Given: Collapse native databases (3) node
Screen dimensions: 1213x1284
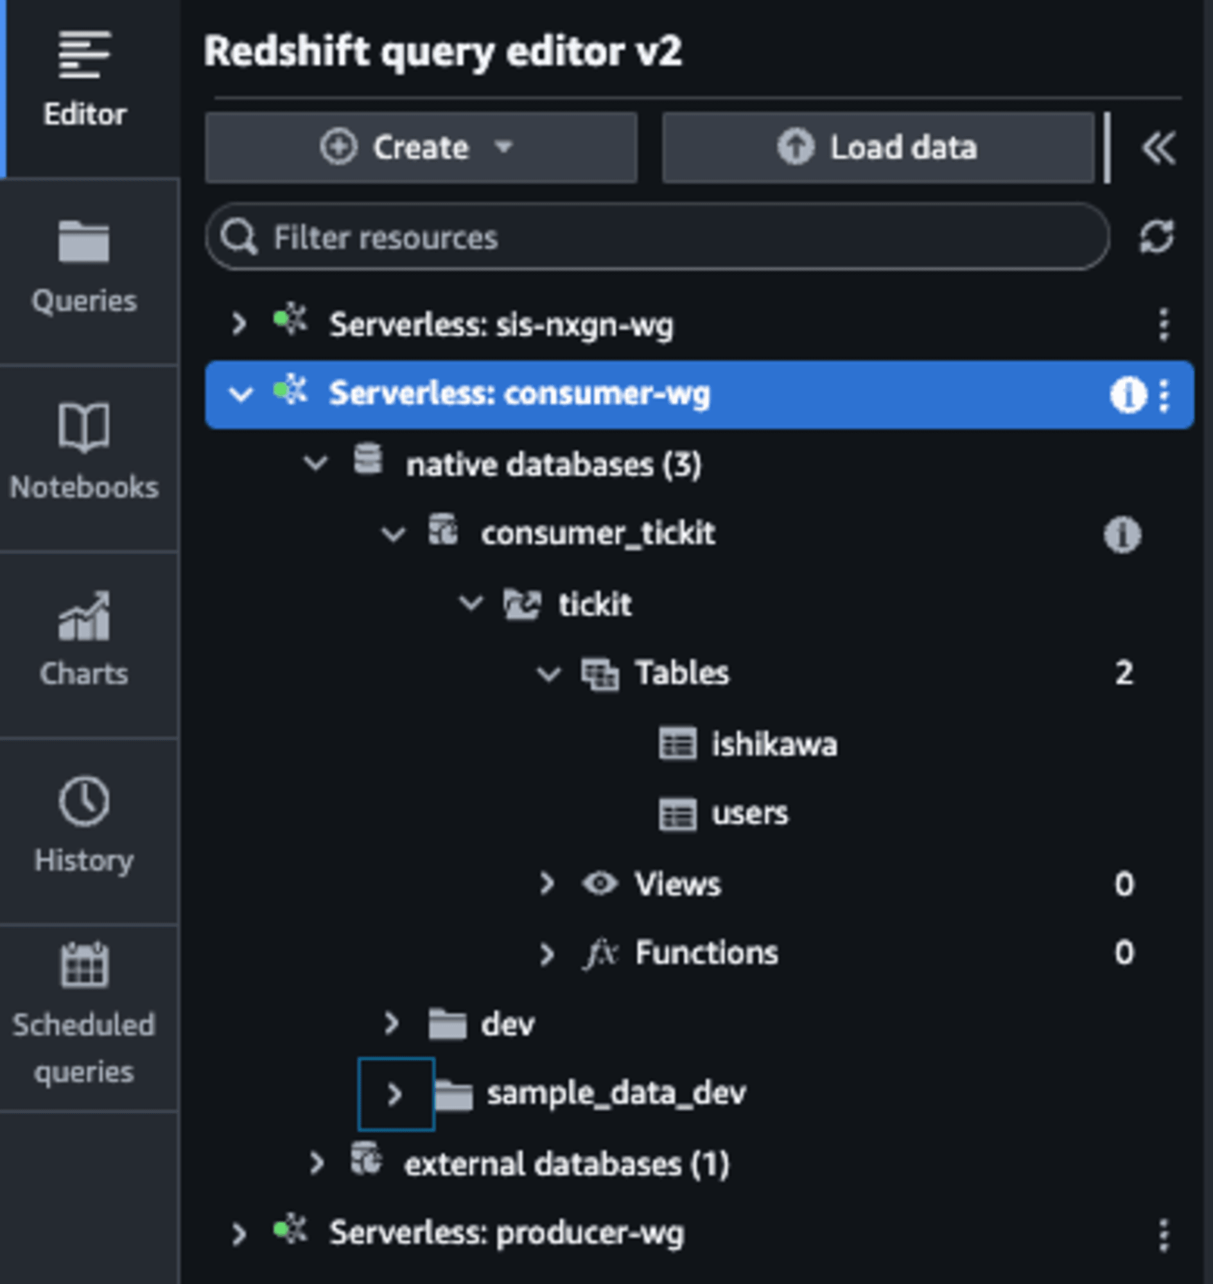Looking at the screenshot, I should tap(315, 464).
